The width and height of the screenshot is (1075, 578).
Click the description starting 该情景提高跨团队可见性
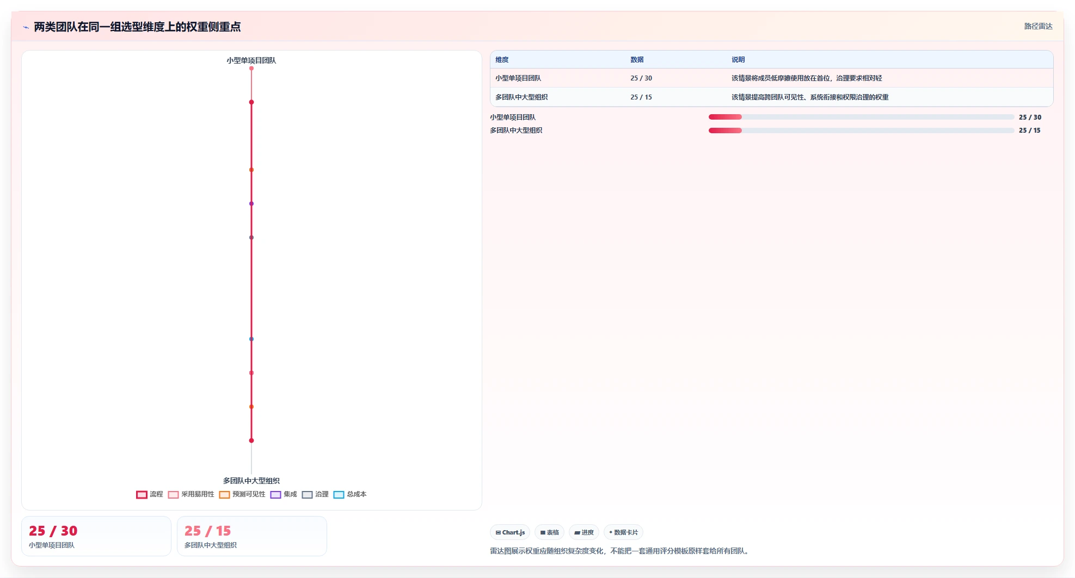click(810, 97)
